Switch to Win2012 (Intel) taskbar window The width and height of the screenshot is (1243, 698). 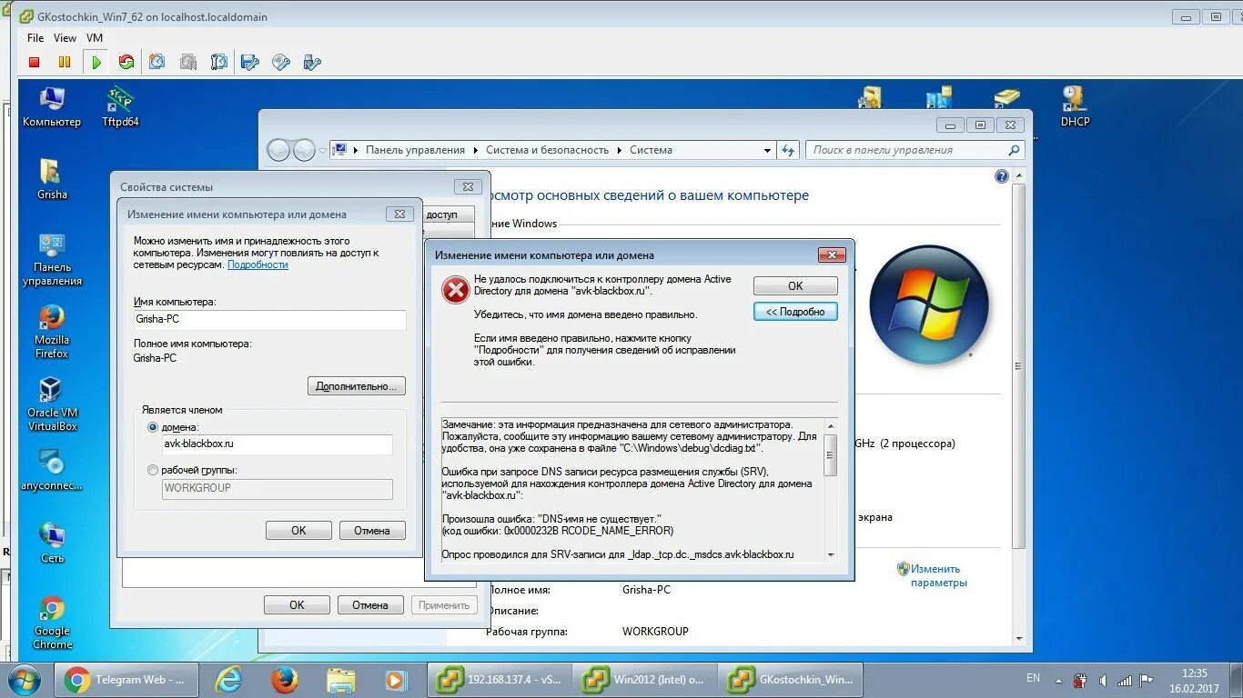645,679
